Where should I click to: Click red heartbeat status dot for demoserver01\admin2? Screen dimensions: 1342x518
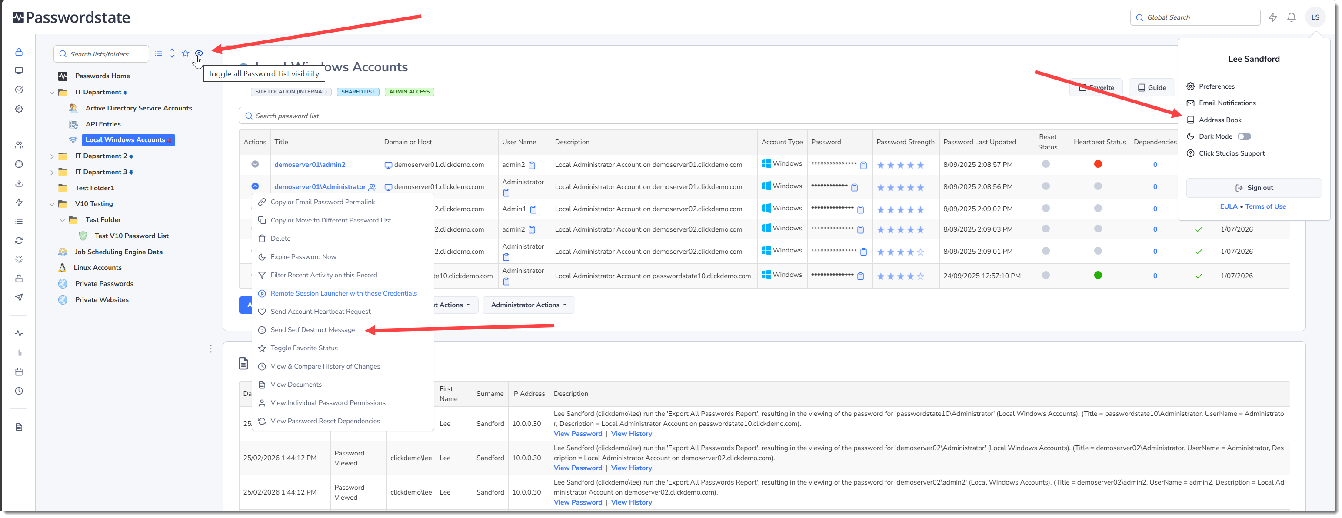[1098, 164]
